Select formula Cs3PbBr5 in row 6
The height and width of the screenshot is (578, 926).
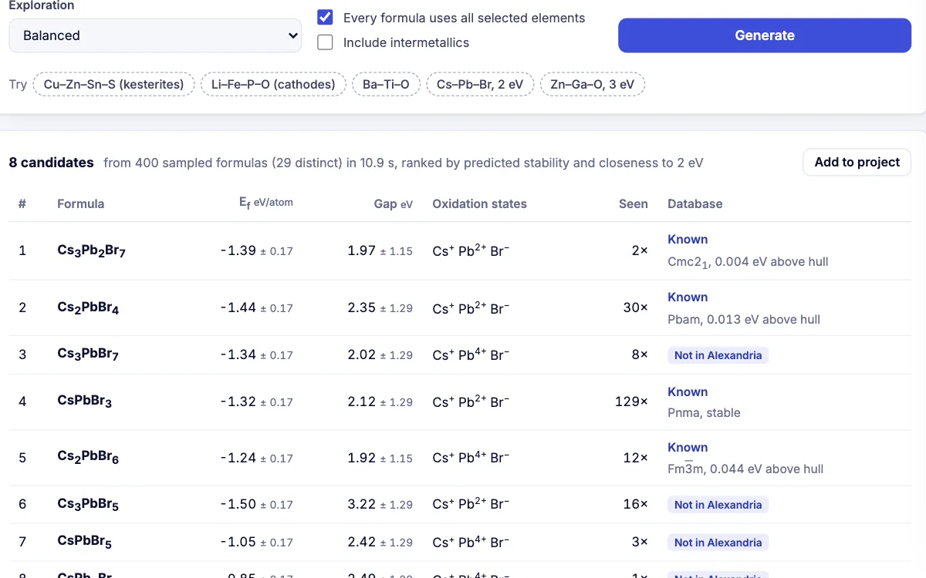88,505
